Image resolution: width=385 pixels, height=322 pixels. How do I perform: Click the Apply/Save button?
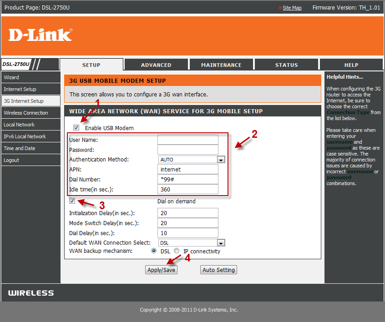[161, 270]
